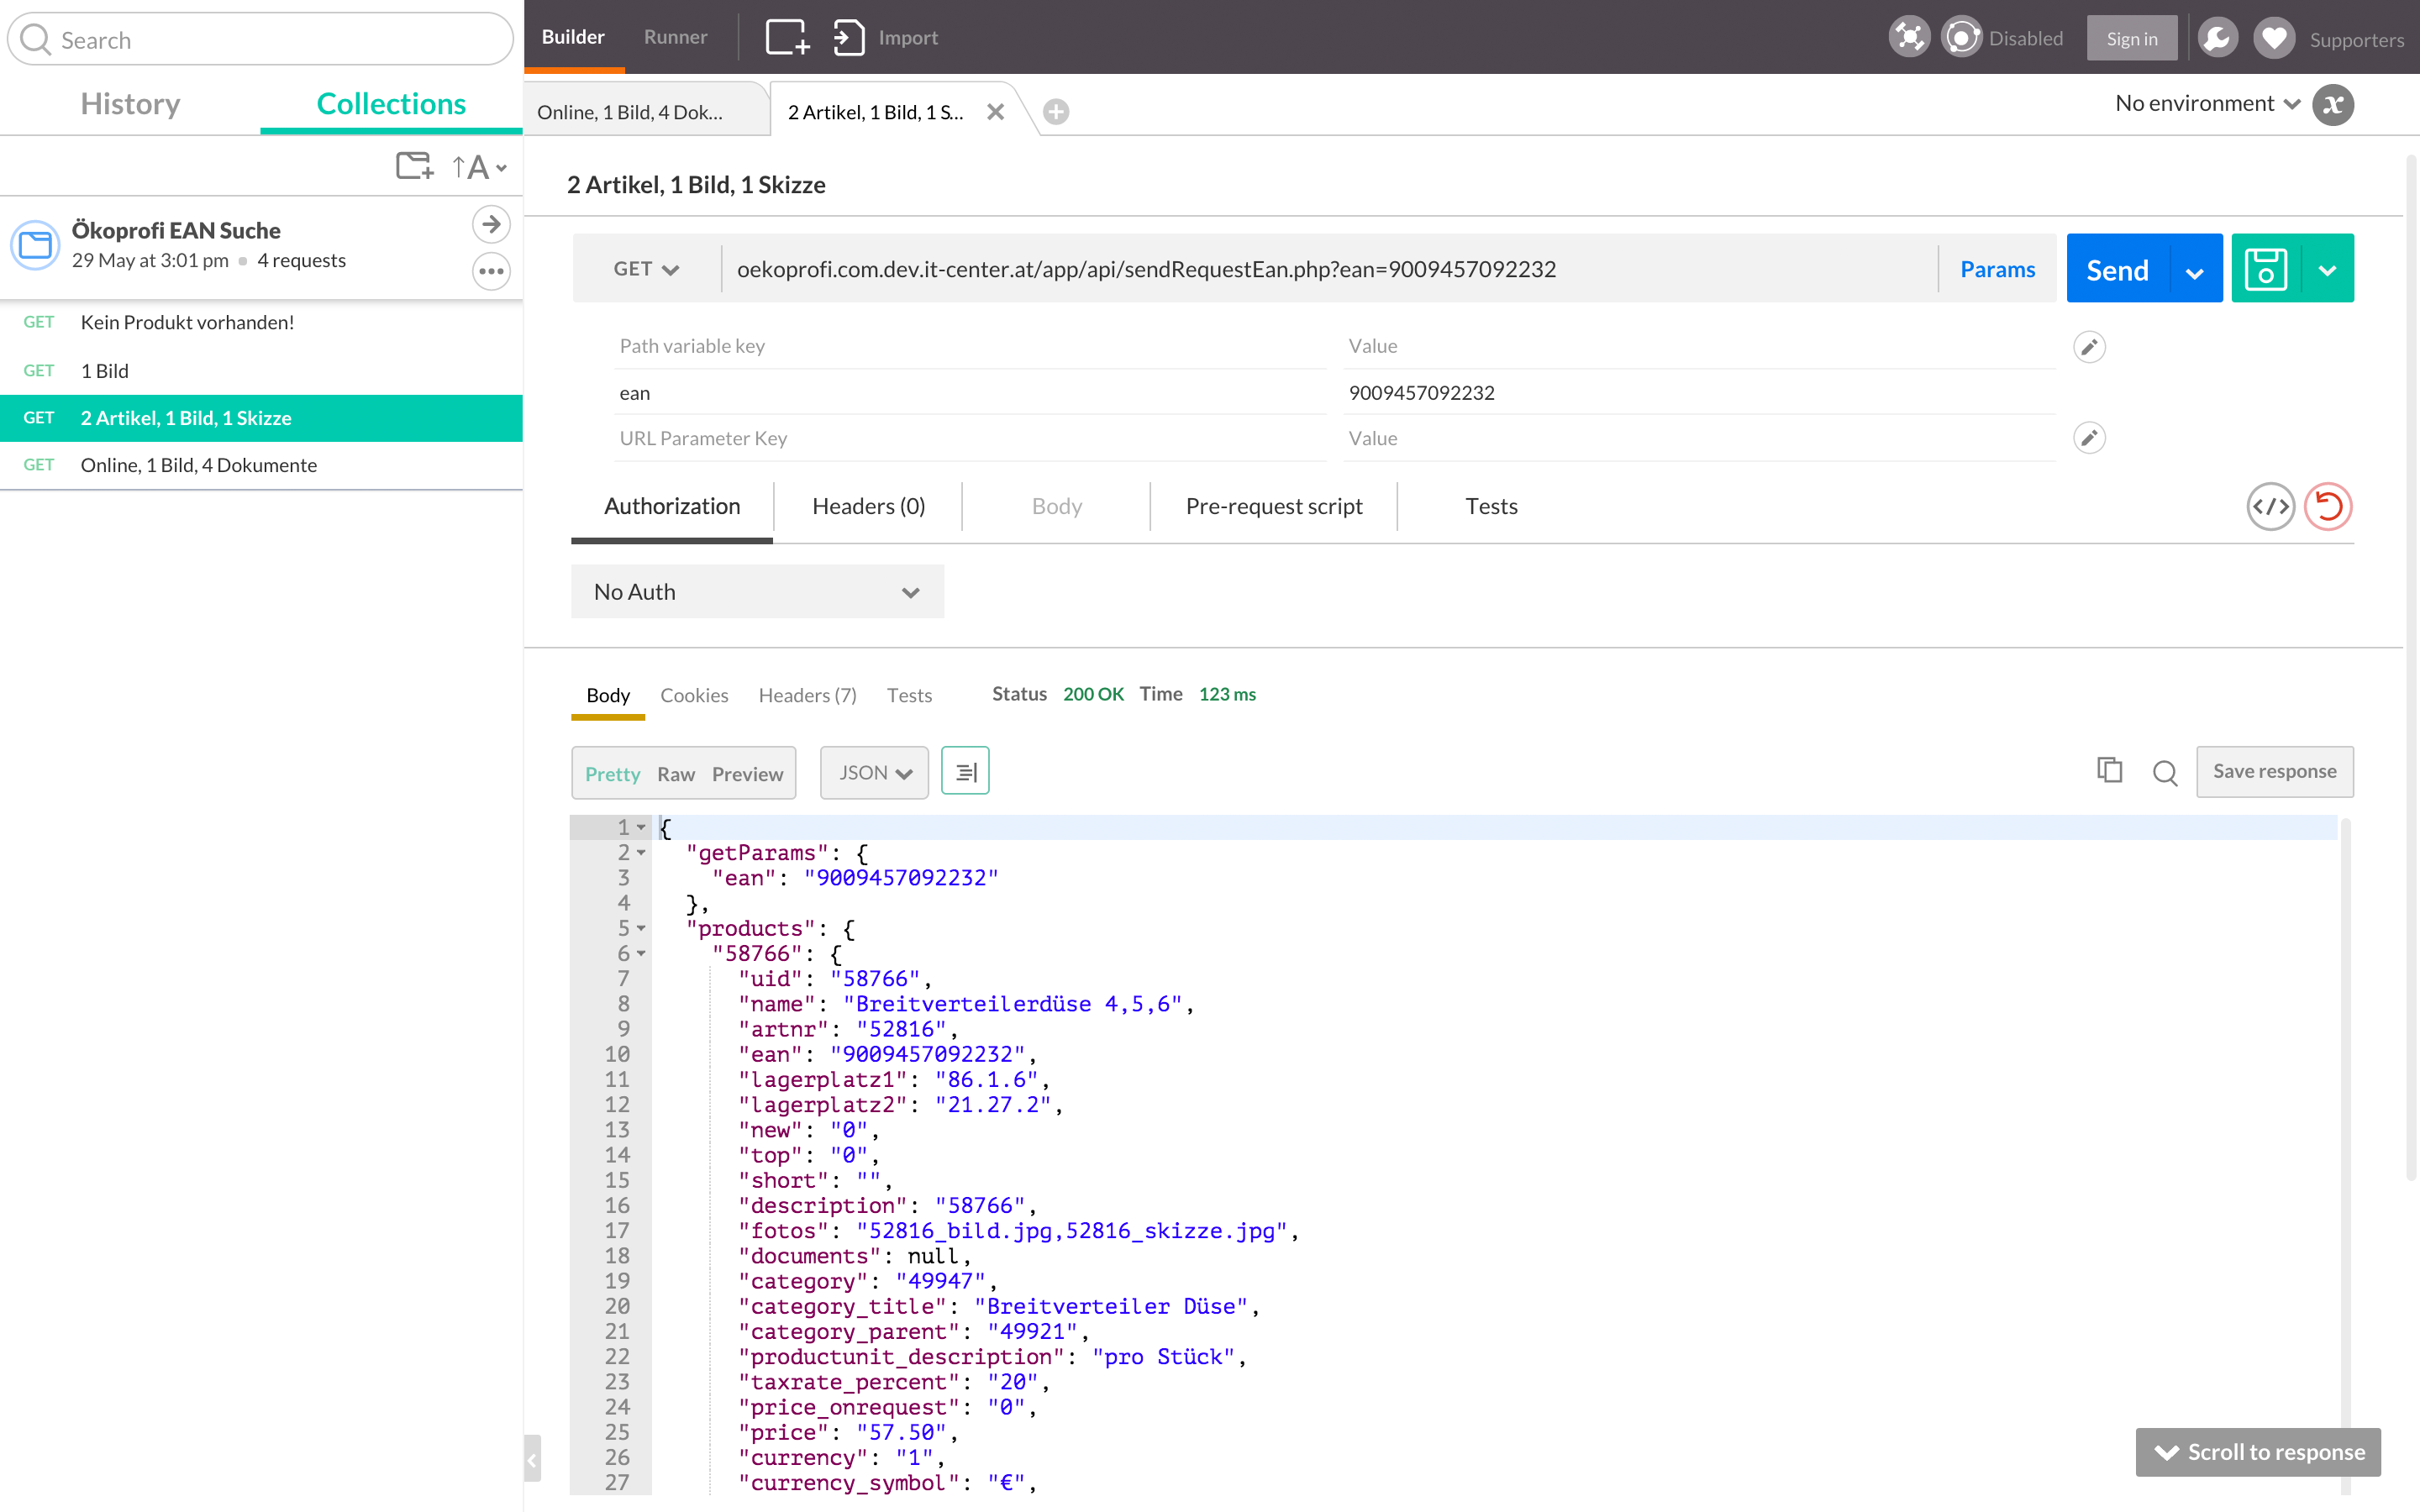Screen dimensions: 2420x1512
Task: Open No environment dropdown
Action: 2207,103
